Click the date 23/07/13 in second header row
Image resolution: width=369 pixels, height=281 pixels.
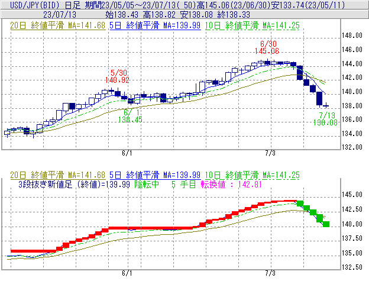pos(60,15)
